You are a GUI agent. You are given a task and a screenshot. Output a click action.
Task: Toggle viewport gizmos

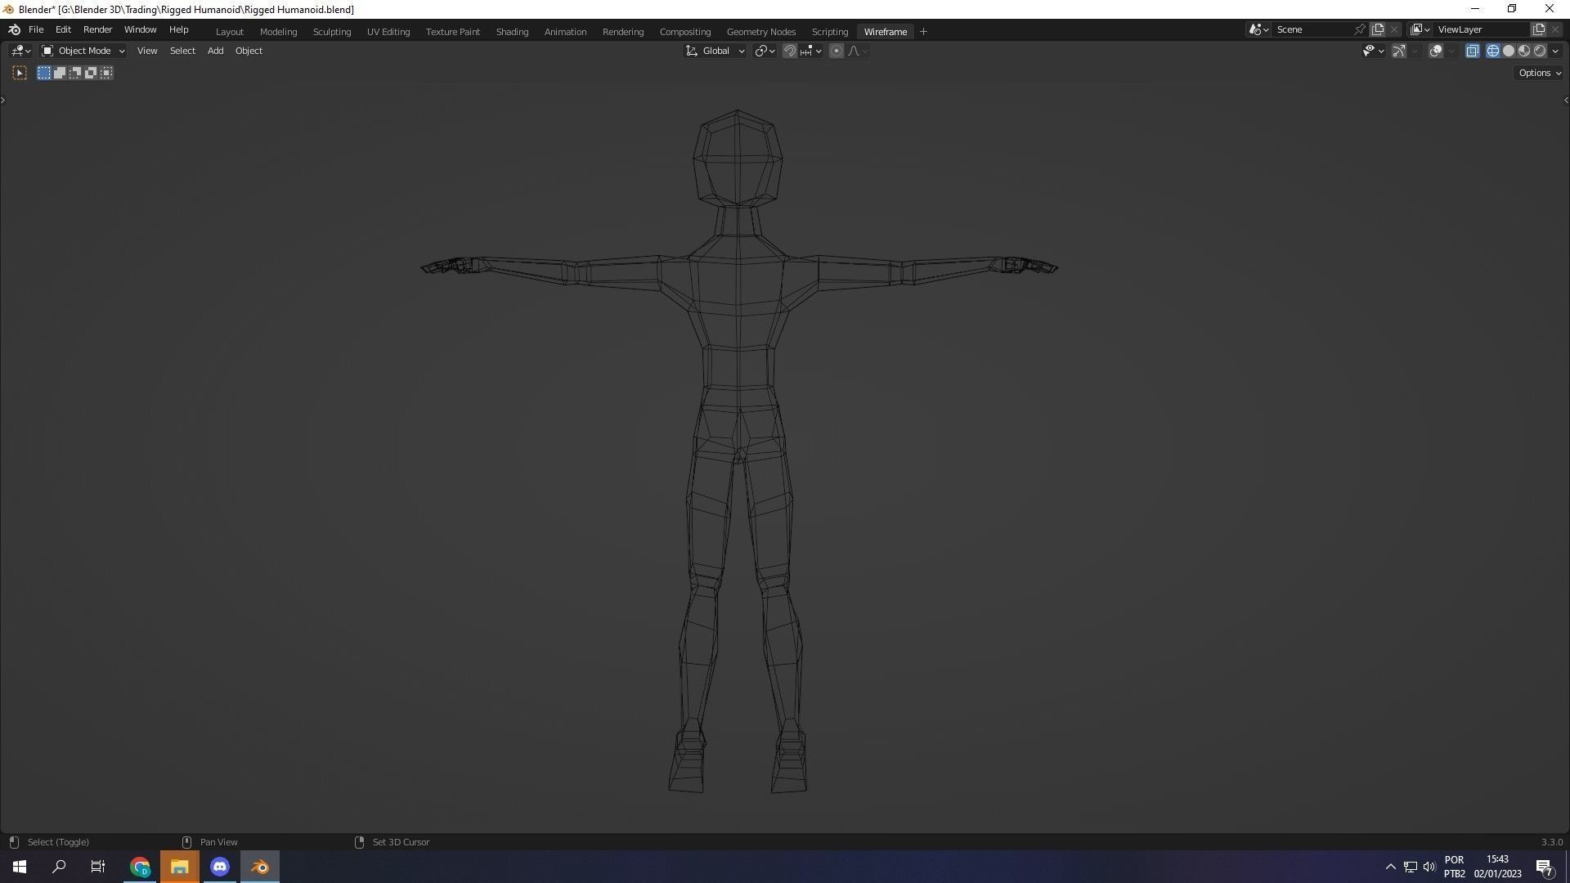(x=1399, y=51)
